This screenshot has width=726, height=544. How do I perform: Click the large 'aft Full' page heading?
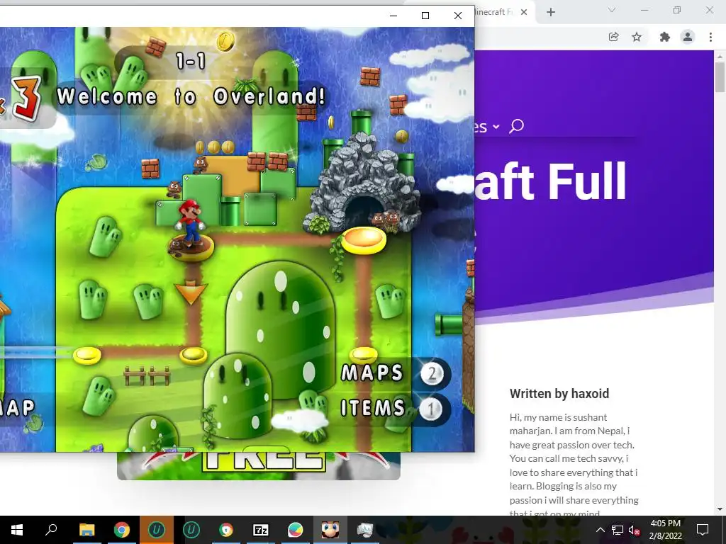[550, 181]
